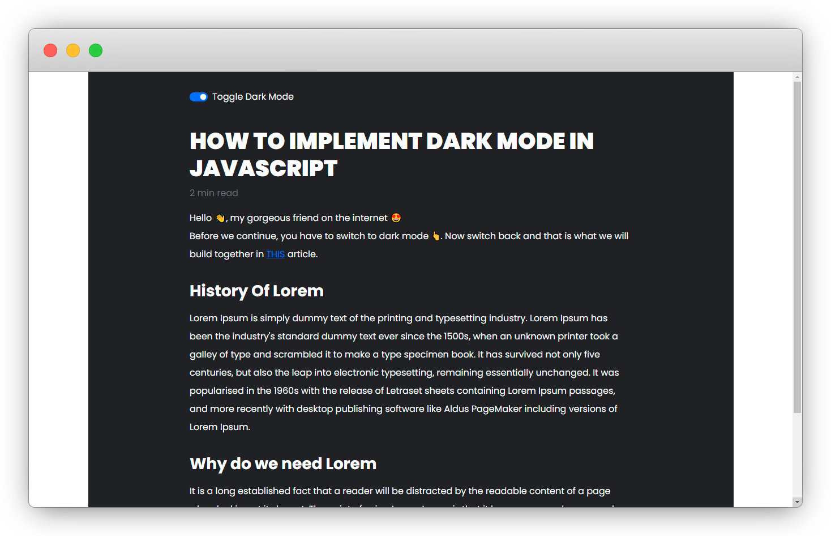Screen dimensions: 831x536
Task: Open the THIS article link
Action: pos(275,254)
